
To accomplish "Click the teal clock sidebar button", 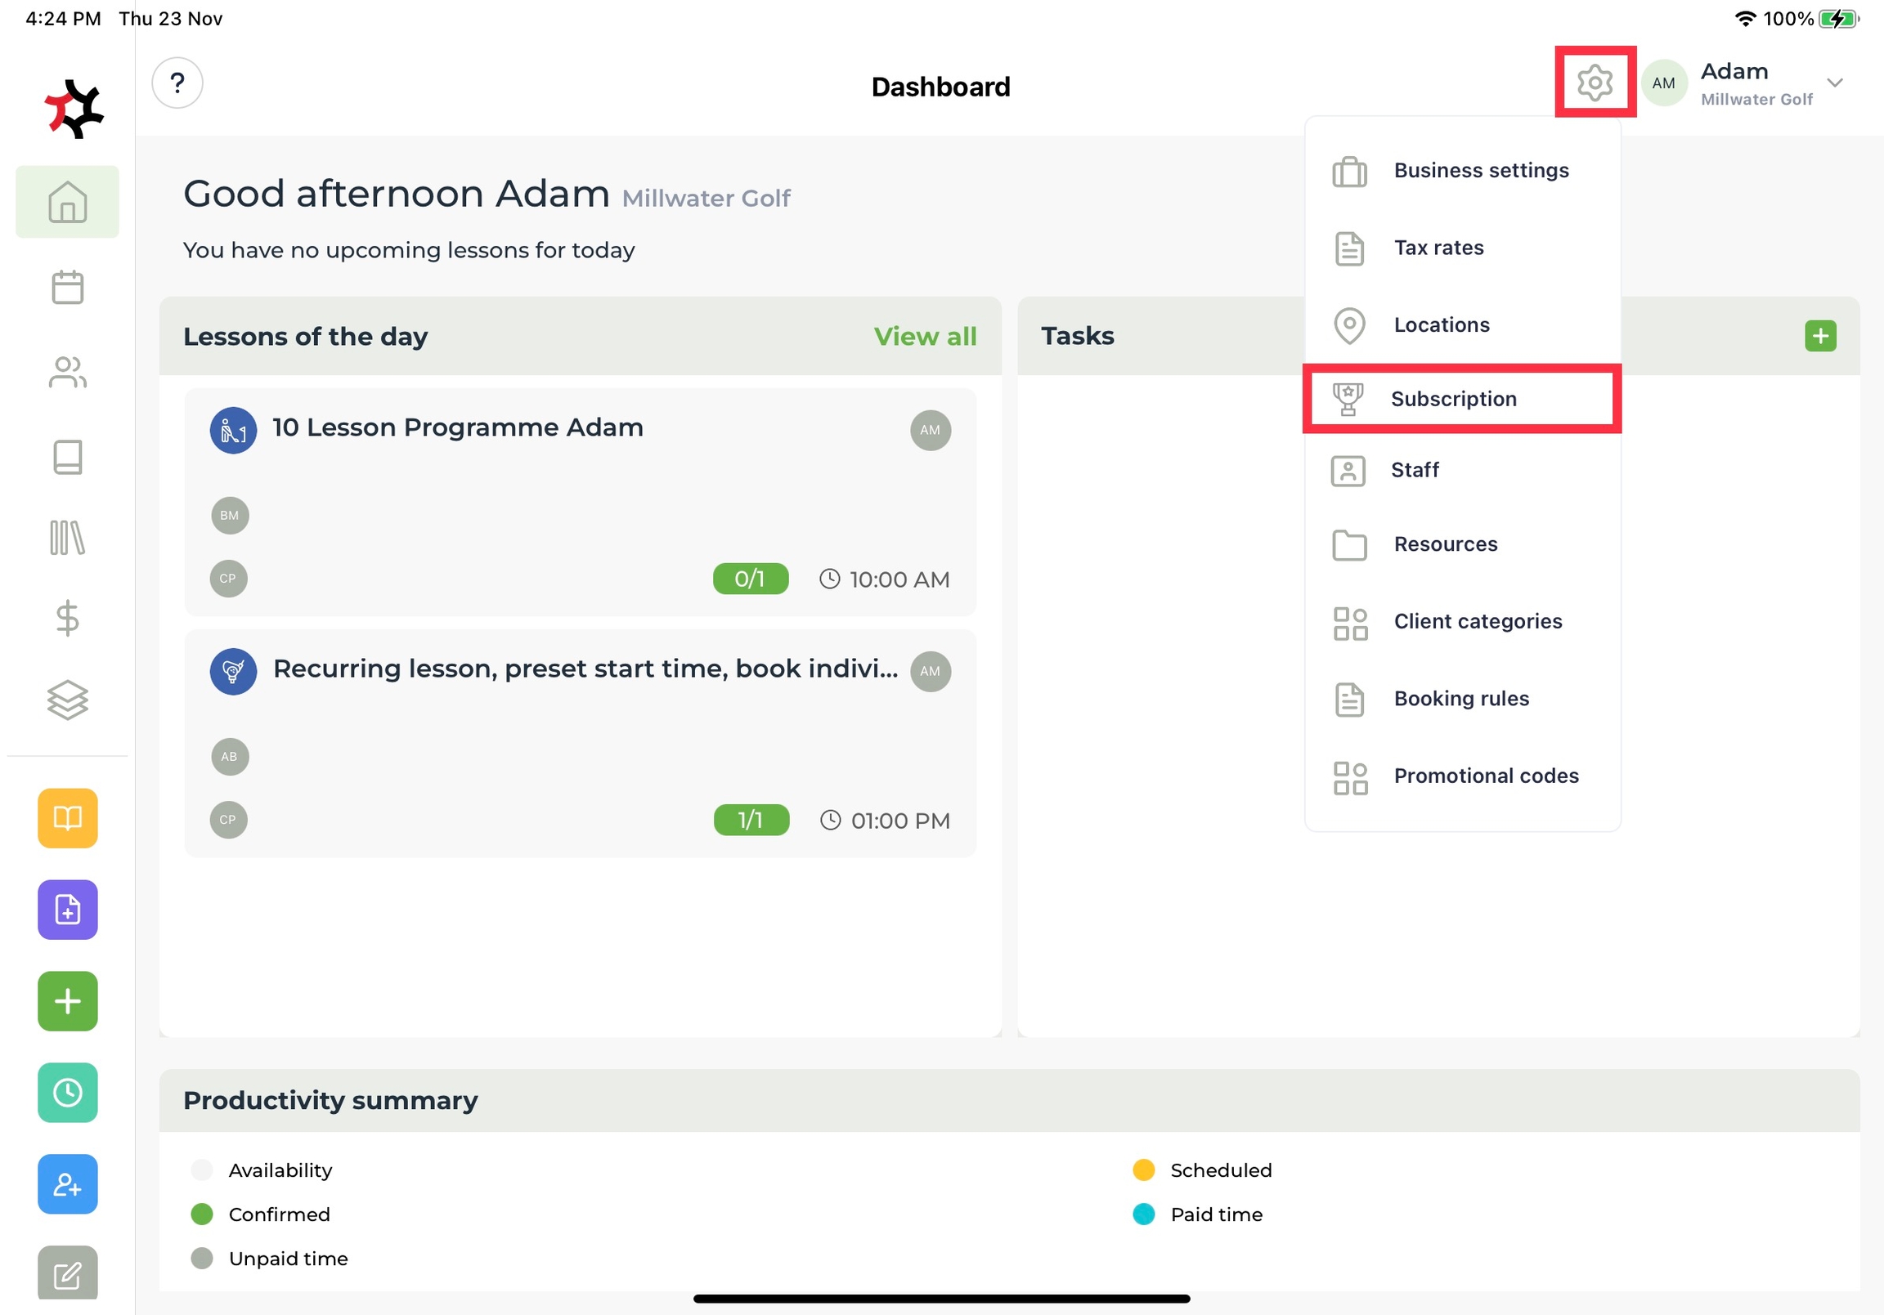I will (67, 1092).
